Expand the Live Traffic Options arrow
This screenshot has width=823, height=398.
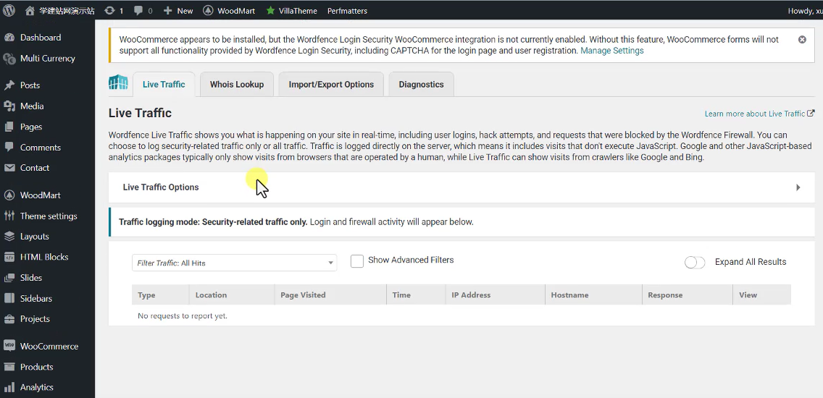pos(798,187)
